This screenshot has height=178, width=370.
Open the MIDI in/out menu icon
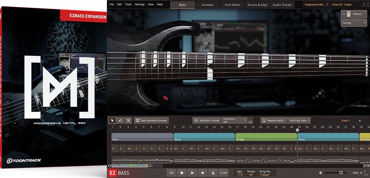coord(361,173)
